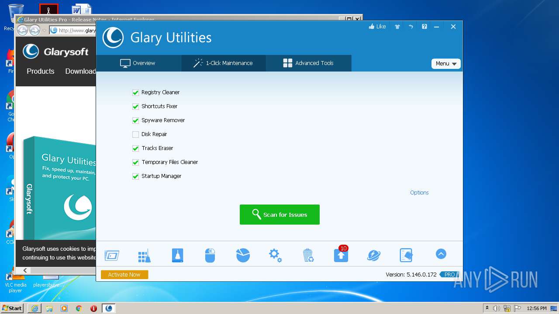Open the Disk Space Analyzer pie icon

243,255
